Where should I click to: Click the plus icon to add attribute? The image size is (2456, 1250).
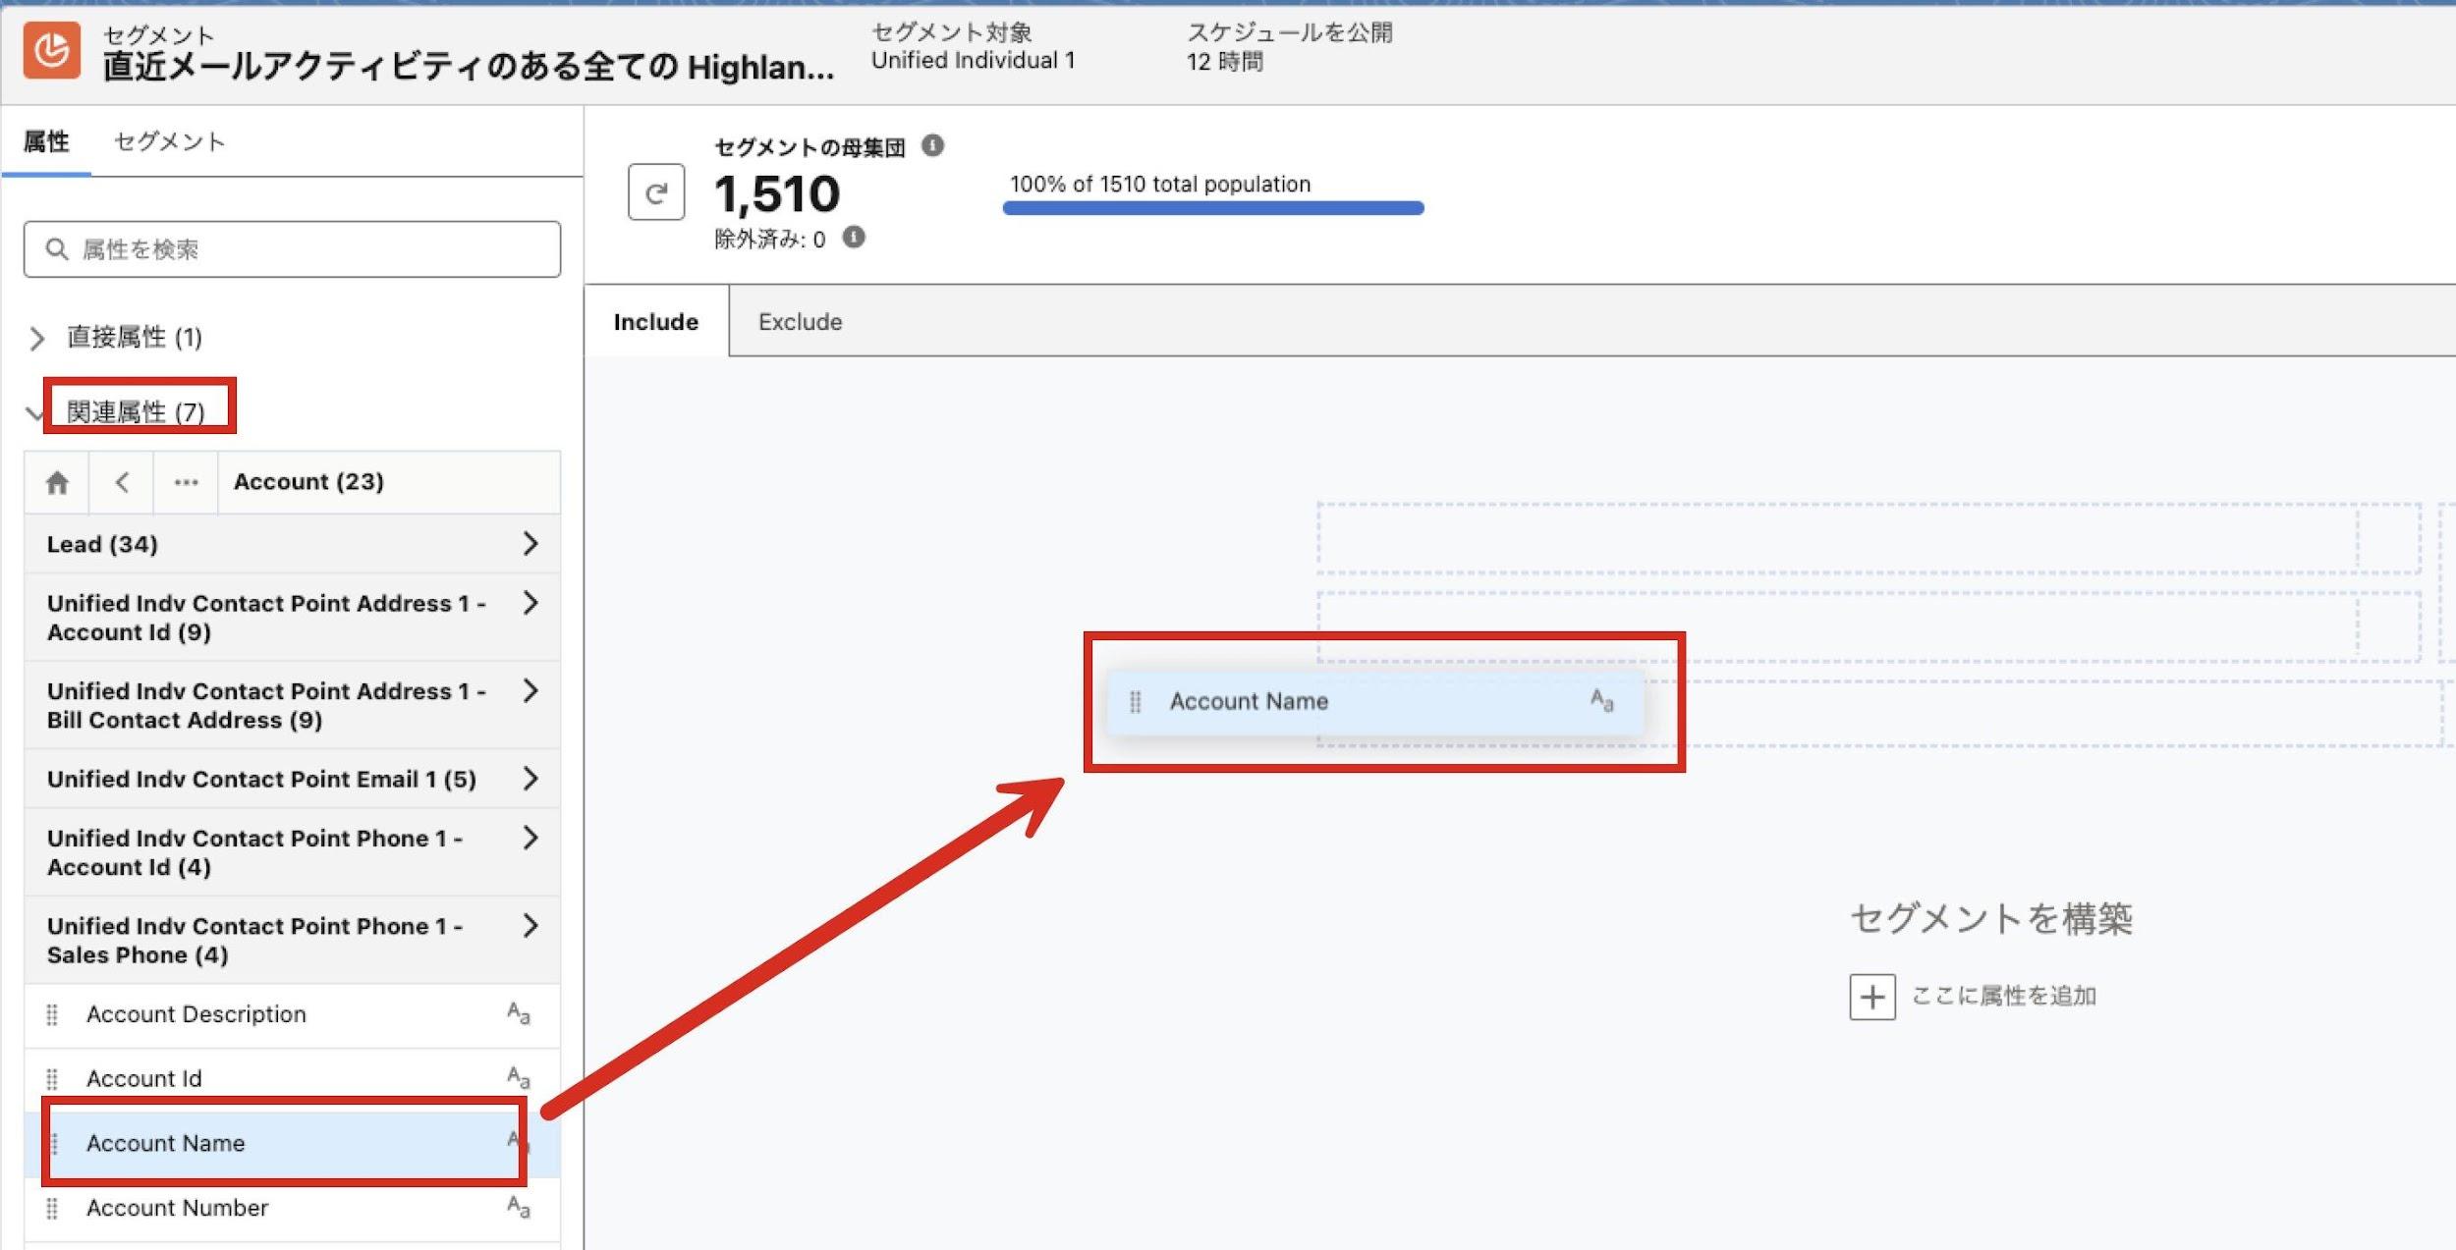tap(1871, 997)
